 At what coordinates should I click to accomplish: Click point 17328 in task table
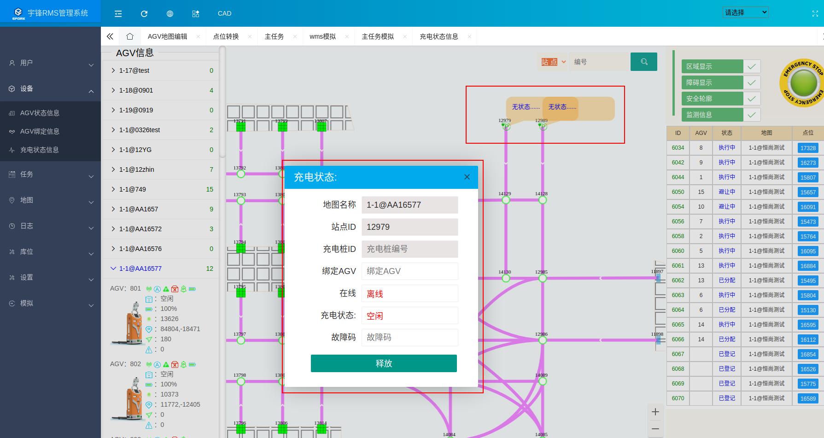807,148
